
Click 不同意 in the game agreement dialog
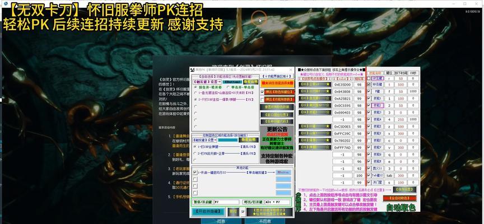pyautogui.click(x=265, y=221)
